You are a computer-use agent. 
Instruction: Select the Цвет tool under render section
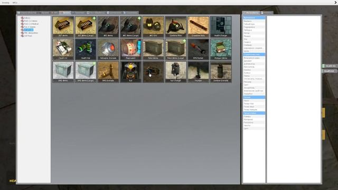point(254,129)
